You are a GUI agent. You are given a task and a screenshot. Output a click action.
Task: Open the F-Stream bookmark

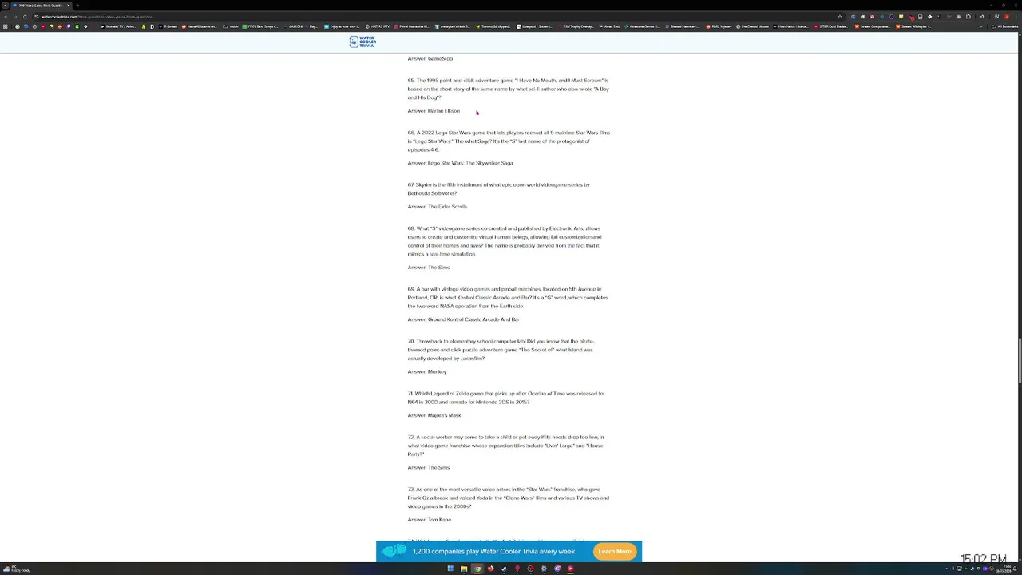click(168, 26)
